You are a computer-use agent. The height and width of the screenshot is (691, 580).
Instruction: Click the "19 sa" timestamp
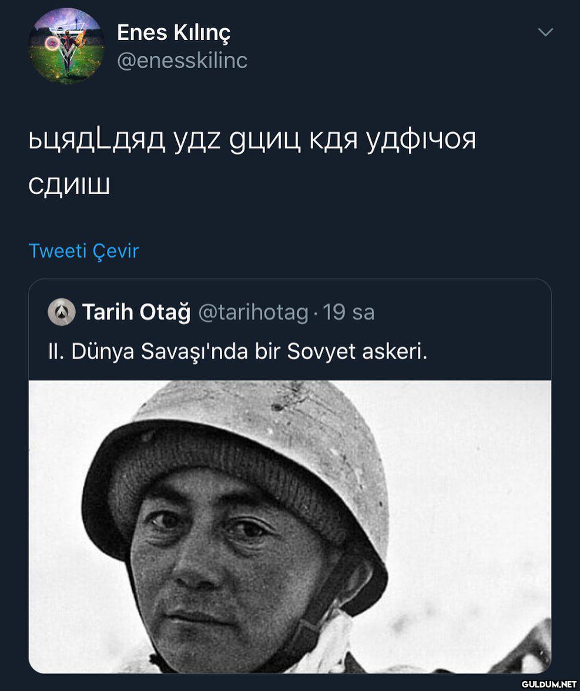[x=348, y=312]
